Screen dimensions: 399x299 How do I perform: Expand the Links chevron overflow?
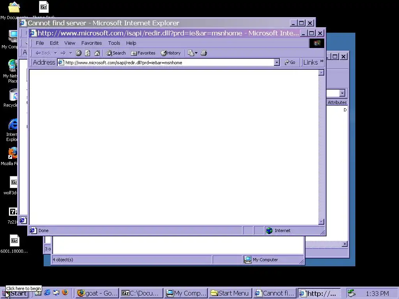click(x=321, y=61)
